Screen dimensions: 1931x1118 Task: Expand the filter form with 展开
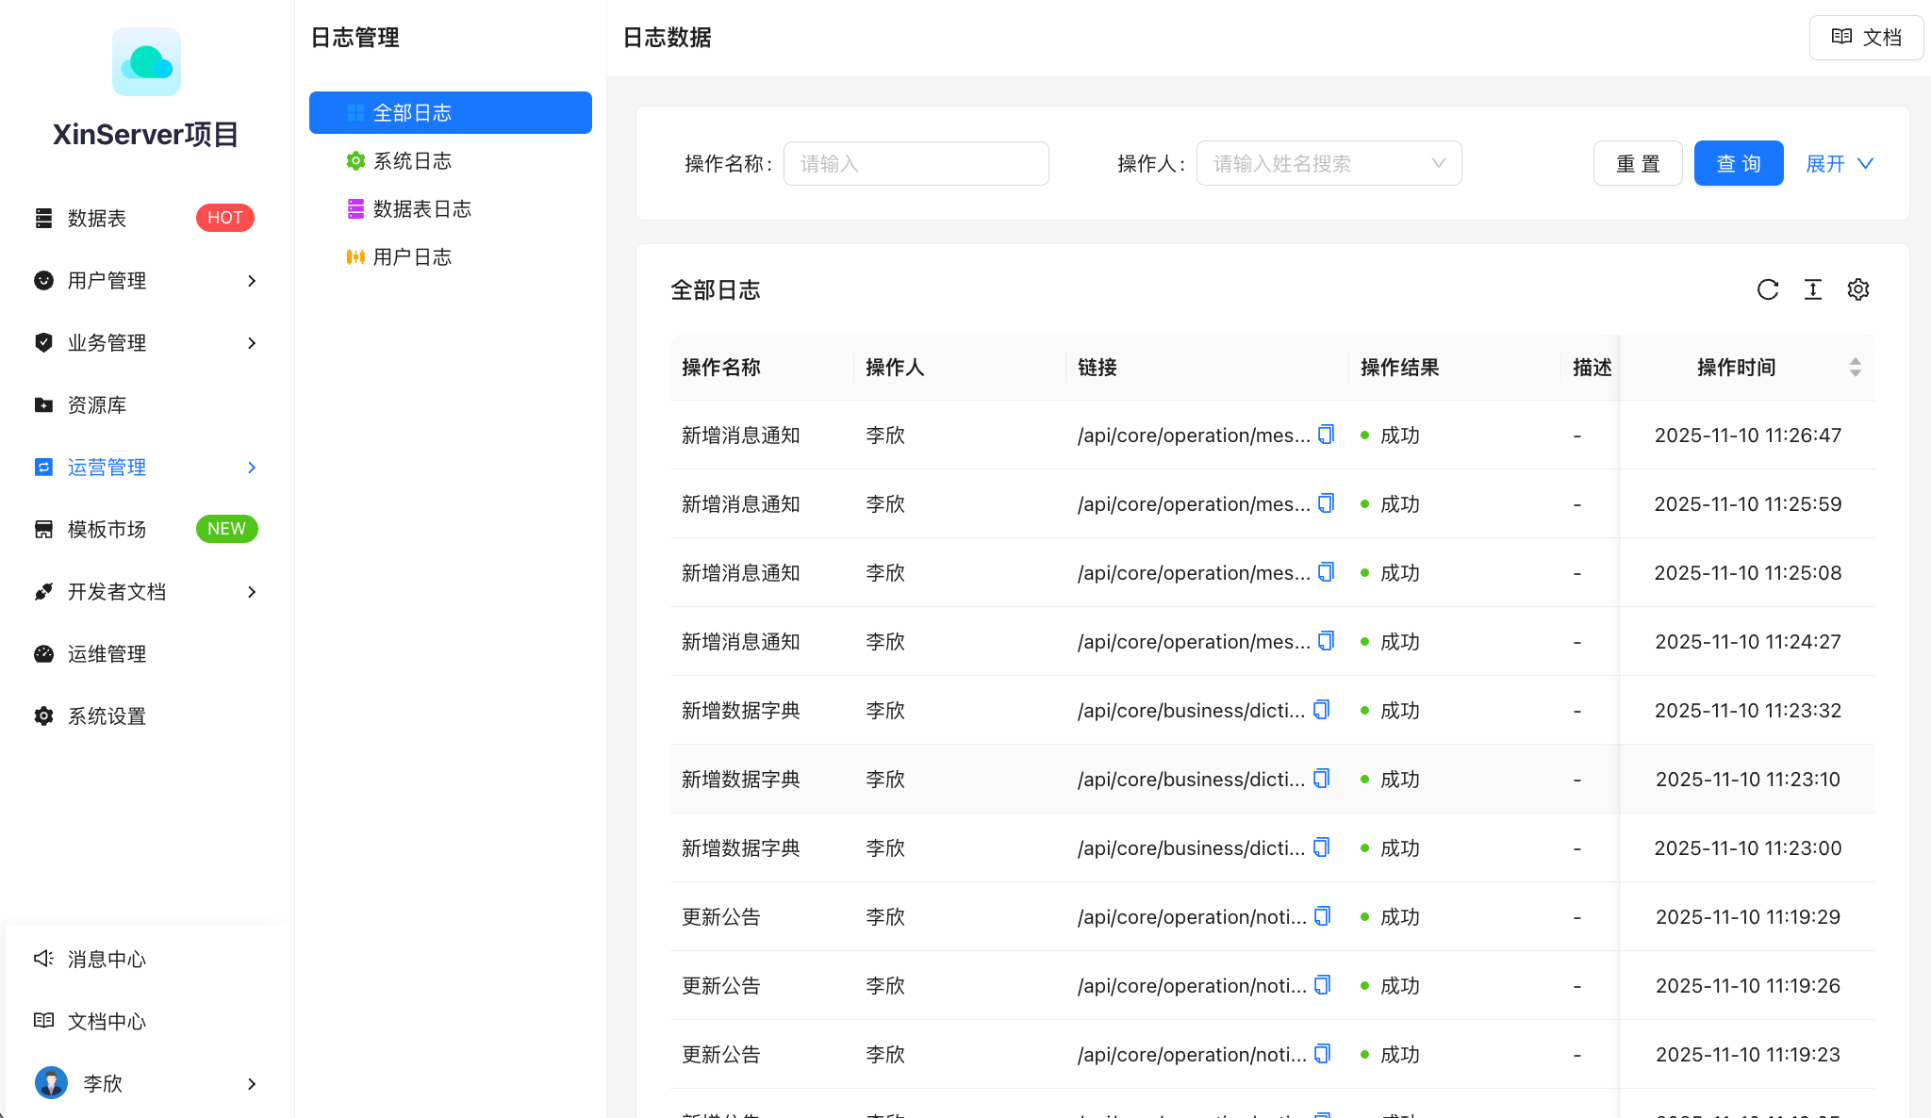[x=1839, y=163]
